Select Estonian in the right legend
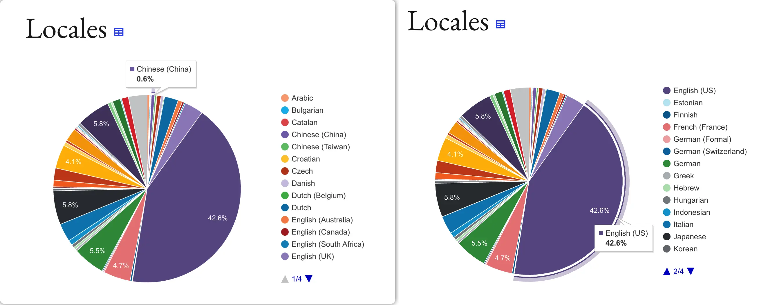 683,103
